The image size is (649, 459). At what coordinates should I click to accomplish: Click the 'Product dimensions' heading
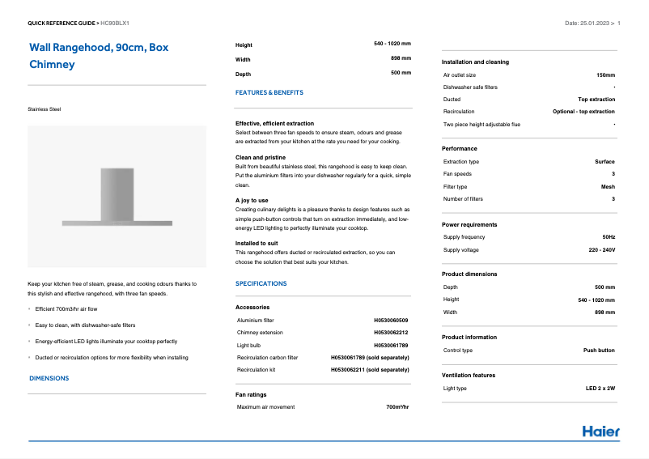pos(469,274)
